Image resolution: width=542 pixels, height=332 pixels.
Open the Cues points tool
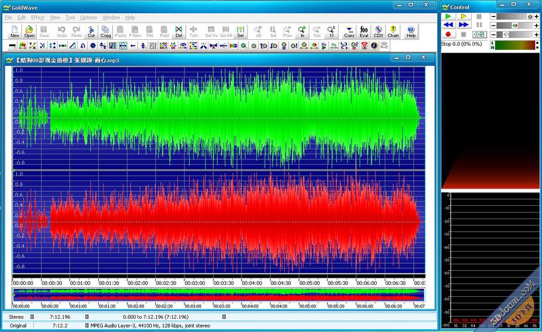[349, 31]
